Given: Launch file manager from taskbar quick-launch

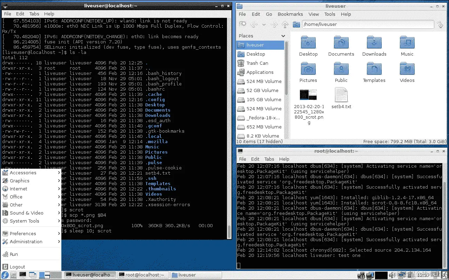Looking at the screenshot, I should [x=13, y=275].
